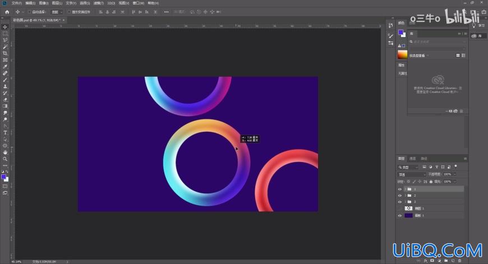
Task: Select the Clone Stamp tool
Action: tap(5, 86)
